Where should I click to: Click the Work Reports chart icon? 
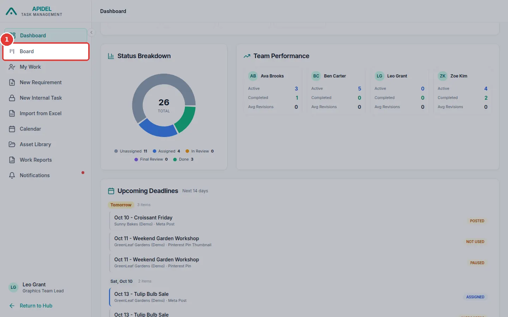click(12, 160)
